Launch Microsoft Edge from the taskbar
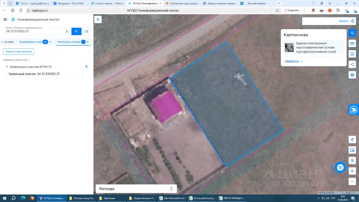The width and height of the screenshot is (359, 202). tap(23, 198)
